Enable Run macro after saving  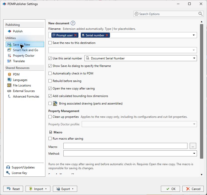(50, 139)
